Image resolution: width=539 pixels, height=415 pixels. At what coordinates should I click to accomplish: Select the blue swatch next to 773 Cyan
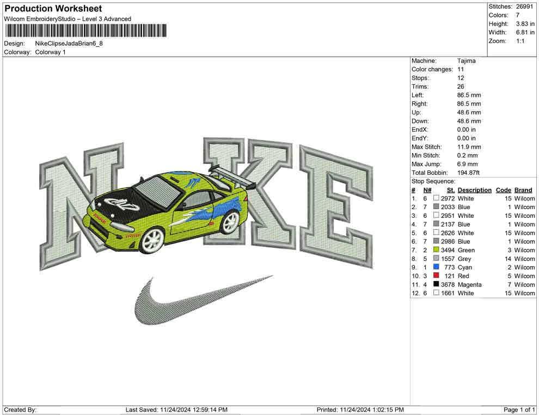(x=436, y=267)
